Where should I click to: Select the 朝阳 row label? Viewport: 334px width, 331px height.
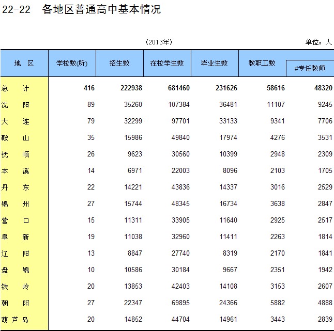tap(15, 303)
